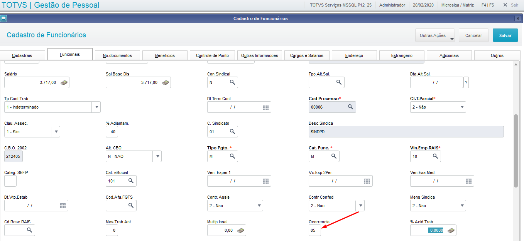Screen dimensions: 524x241
Task: Open the Outras Ações menu
Action: pos(435,35)
